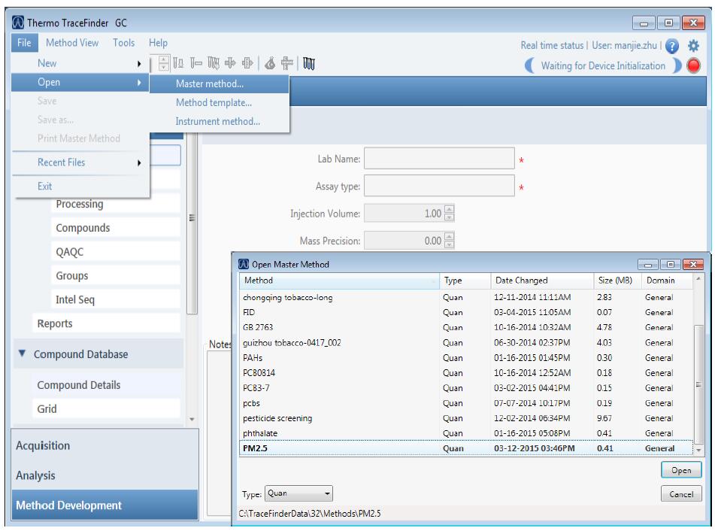
Task: Click the left crescent status arrow
Action: [529, 66]
